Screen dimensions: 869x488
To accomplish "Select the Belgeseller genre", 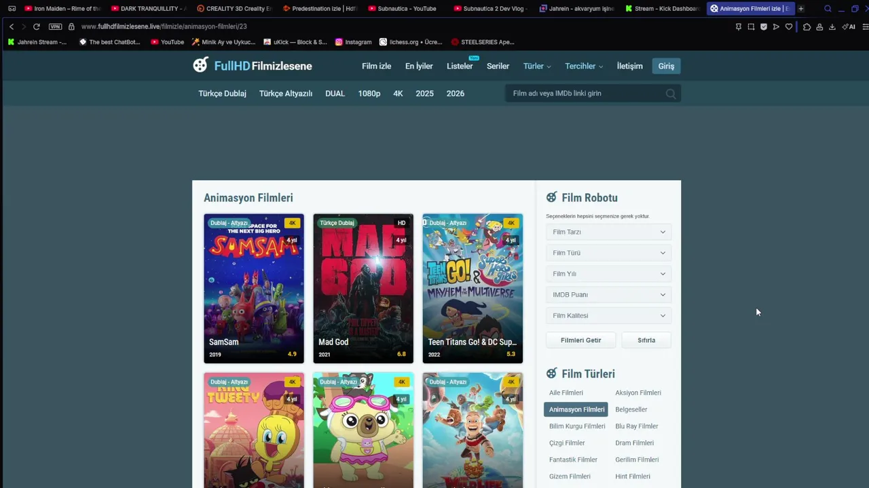I will click(x=631, y=409).
